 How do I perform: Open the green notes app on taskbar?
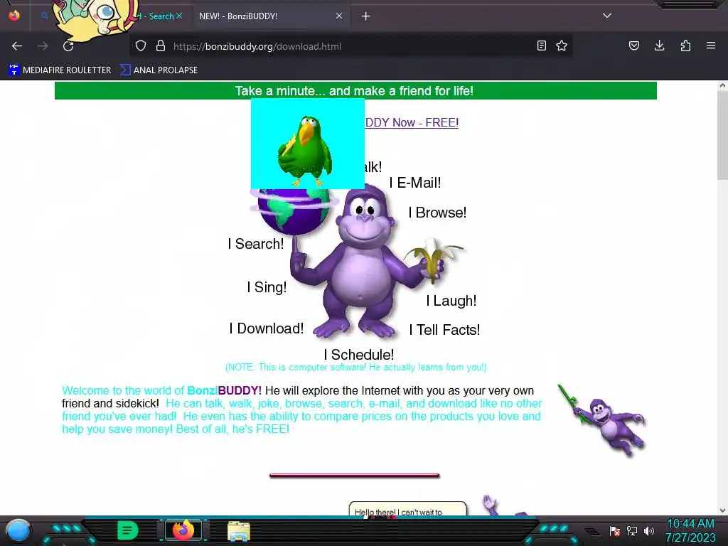pos(127,530)
